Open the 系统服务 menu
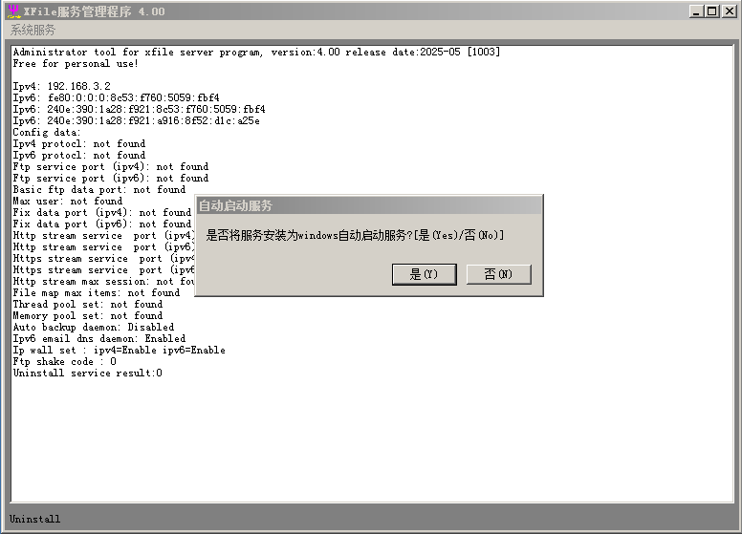742x534 pixels. point(33,30)
